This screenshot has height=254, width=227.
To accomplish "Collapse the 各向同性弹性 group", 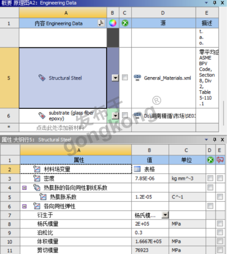I will coord(24,206).
